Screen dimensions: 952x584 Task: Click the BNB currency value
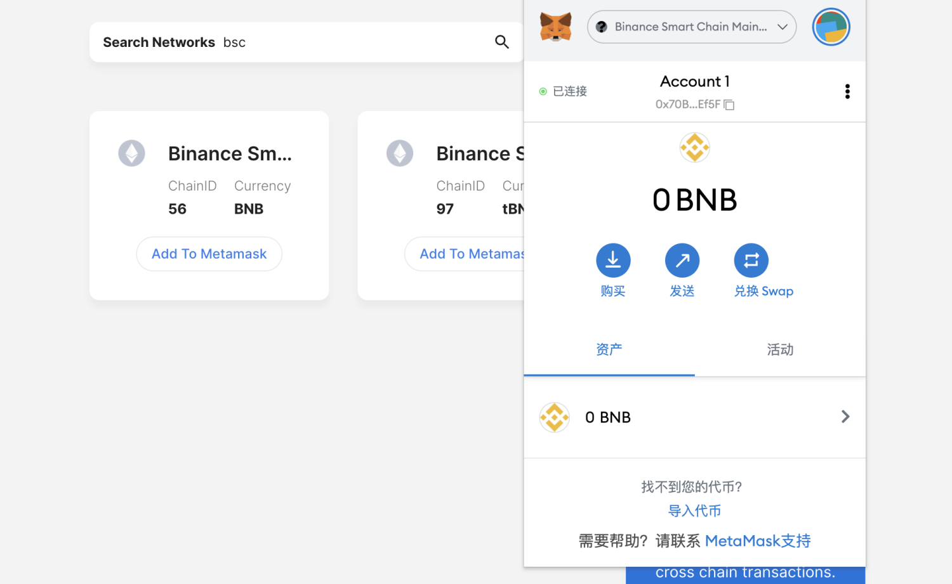[x=249, y=209]
